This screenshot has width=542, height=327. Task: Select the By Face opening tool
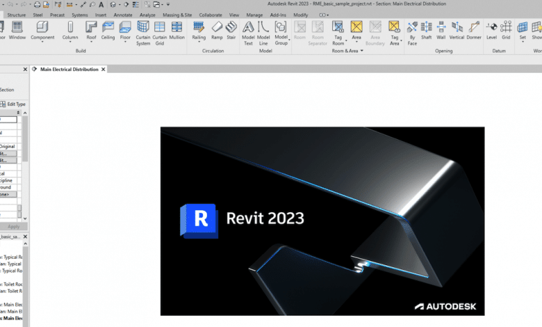tap(412, 33)
